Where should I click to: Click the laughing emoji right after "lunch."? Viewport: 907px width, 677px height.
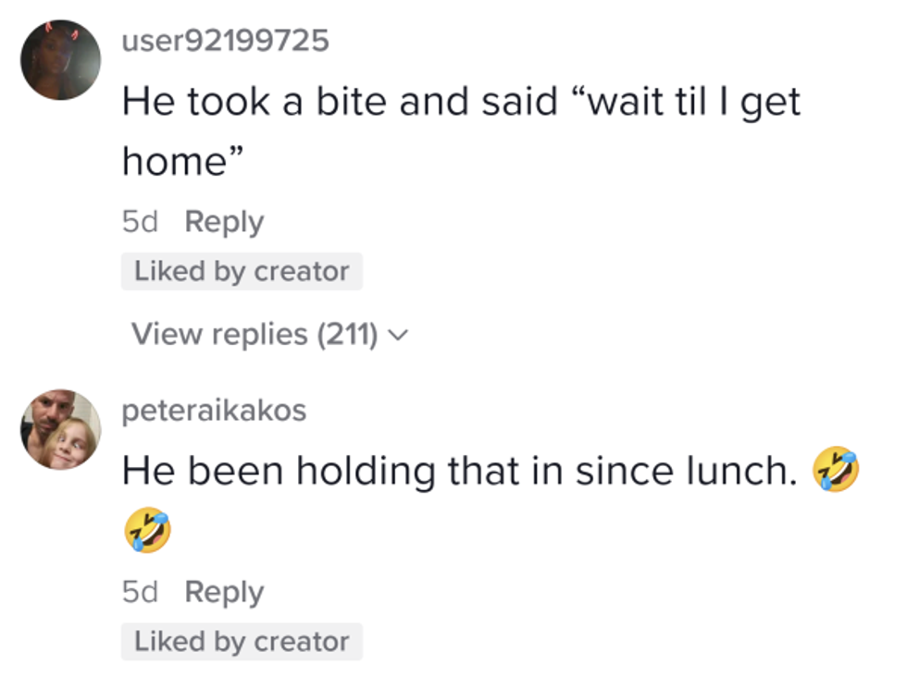[835, 471]
